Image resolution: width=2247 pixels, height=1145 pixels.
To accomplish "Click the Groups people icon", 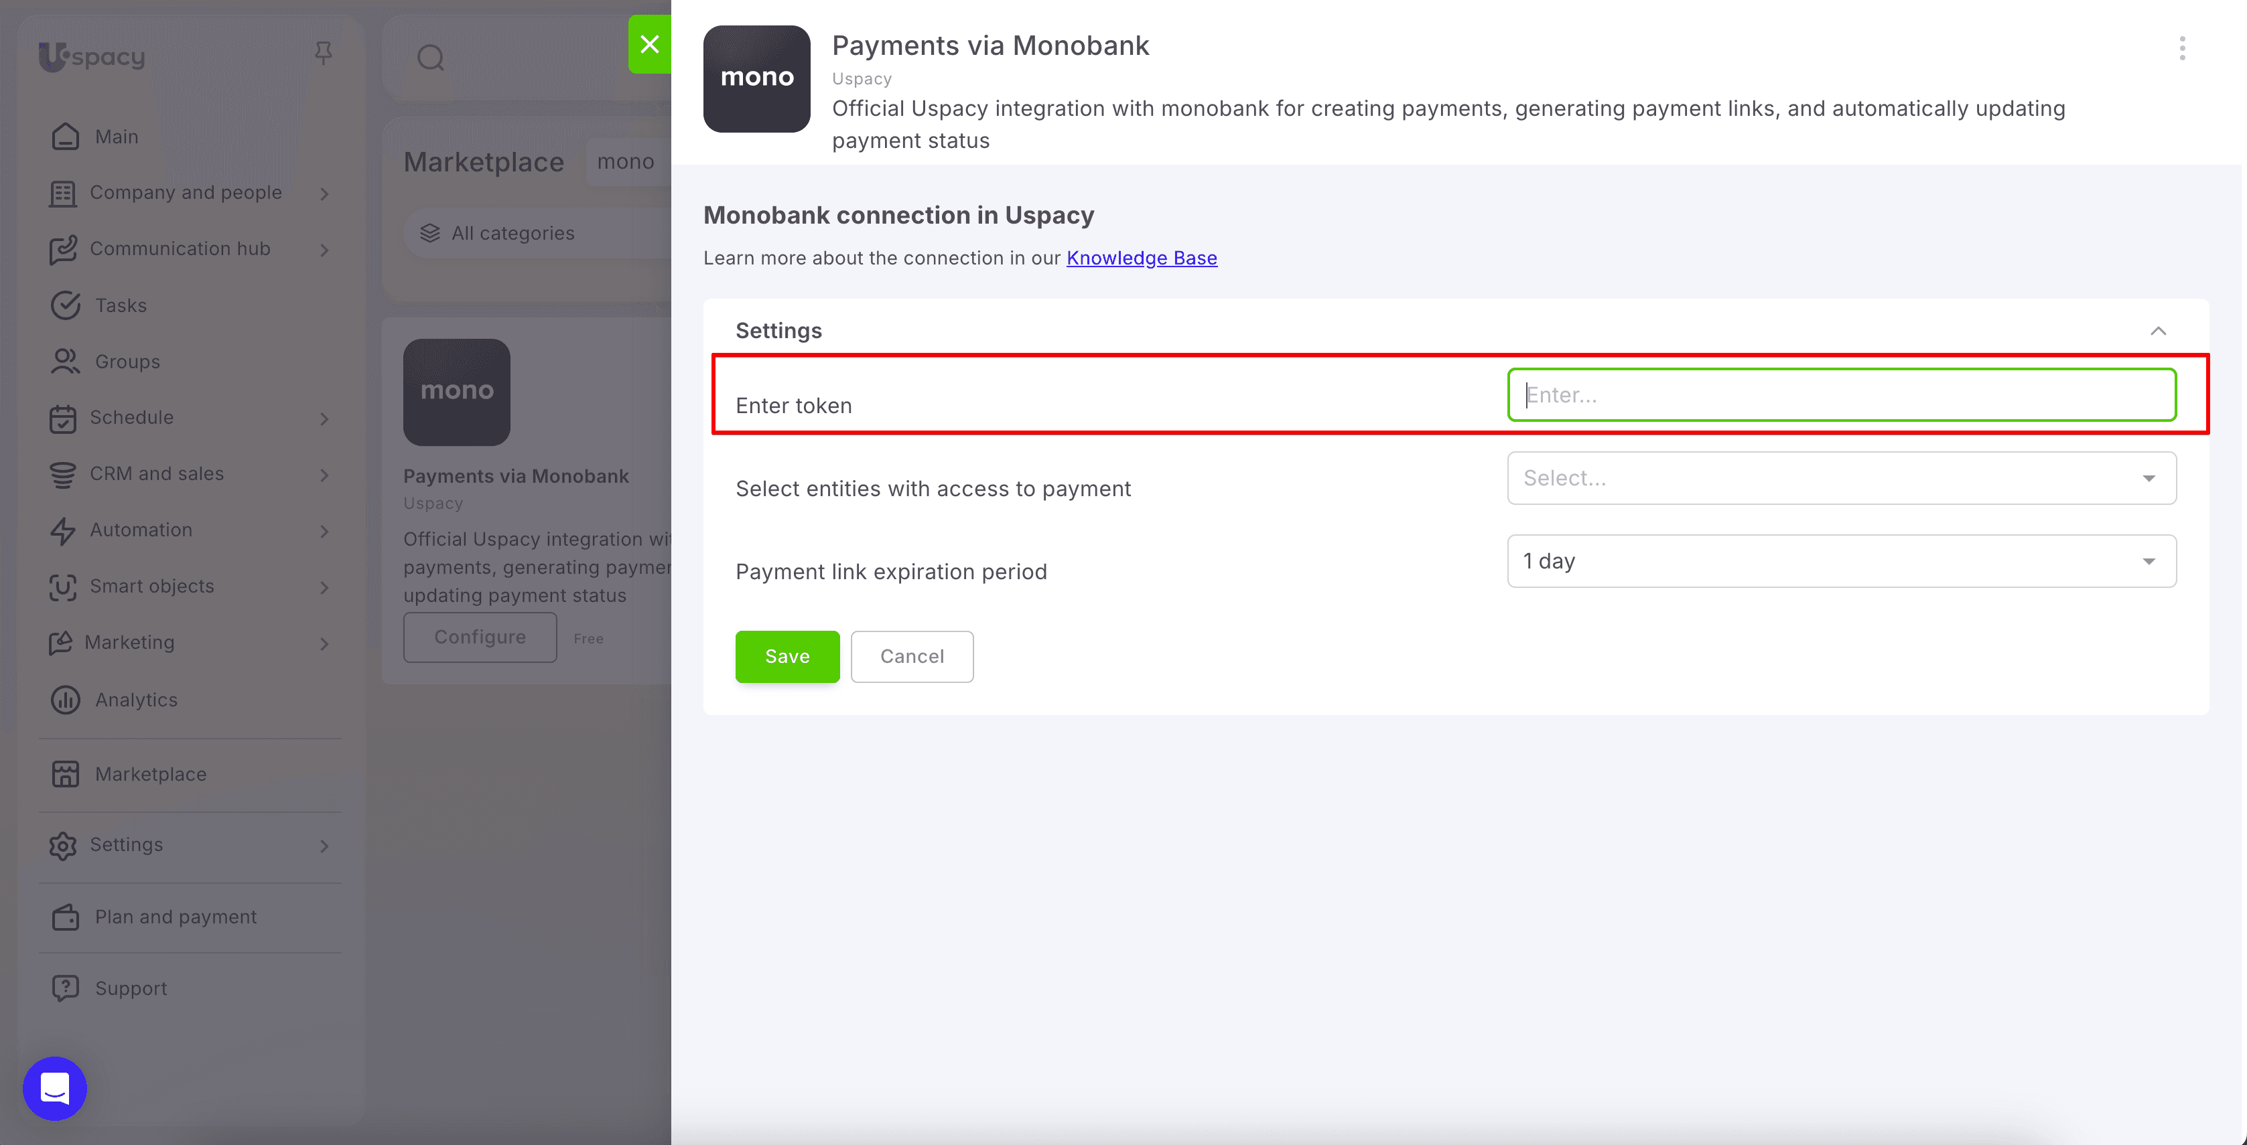I will [66, 361].
